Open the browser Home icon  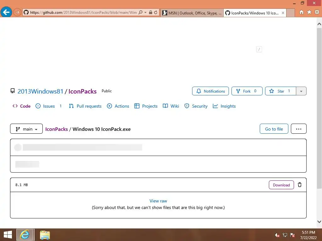[x=302, y=12]
